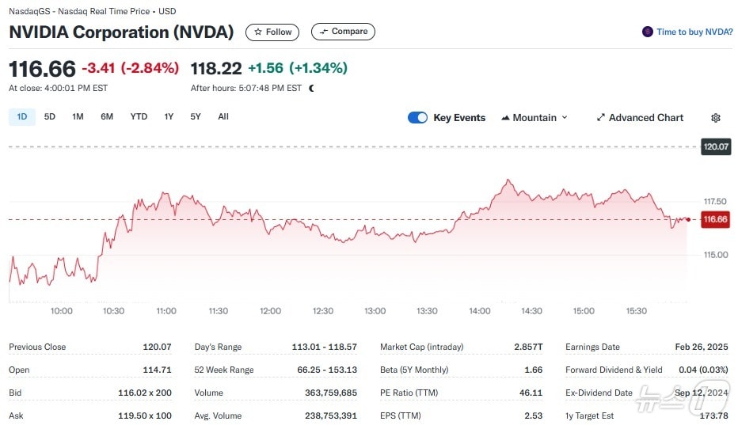Click the 116.66 current price marker on chart
Image resolution: width=738 pixels, height=425 pixels.
[715, 219]
